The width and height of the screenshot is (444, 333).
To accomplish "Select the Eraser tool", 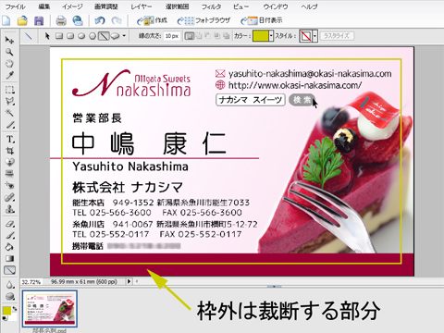I will click(9, 224).
